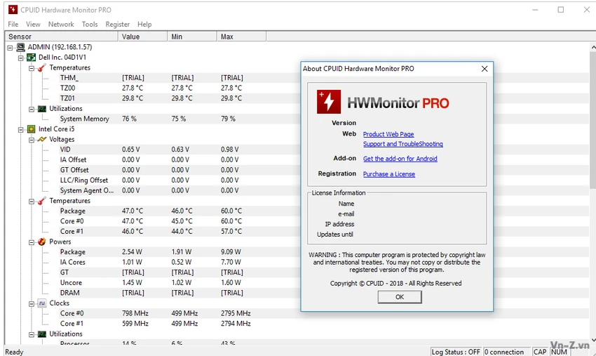596x356 pixels.
Task: Click the Voltages lightning icon
Action: pos(42,140)
